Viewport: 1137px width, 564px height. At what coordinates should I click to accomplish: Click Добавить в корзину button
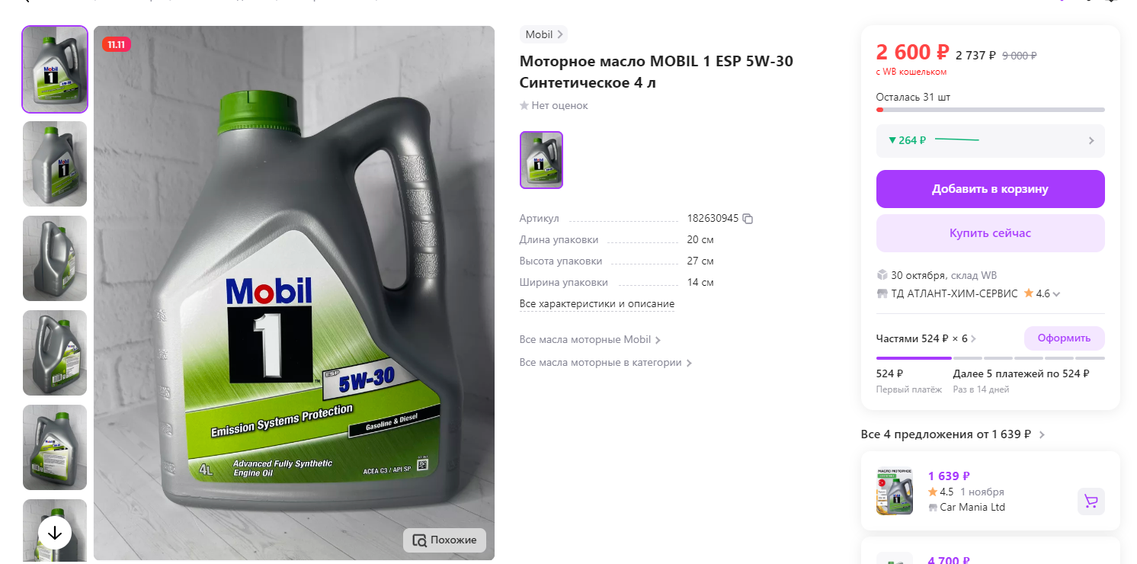[990, 189]
